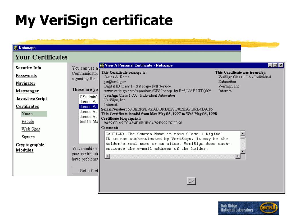This screenshot has height=221, width=294.
Task: Click the comment box scroll-up arrow
Action: pyautogui.click(x=243, y=134)
